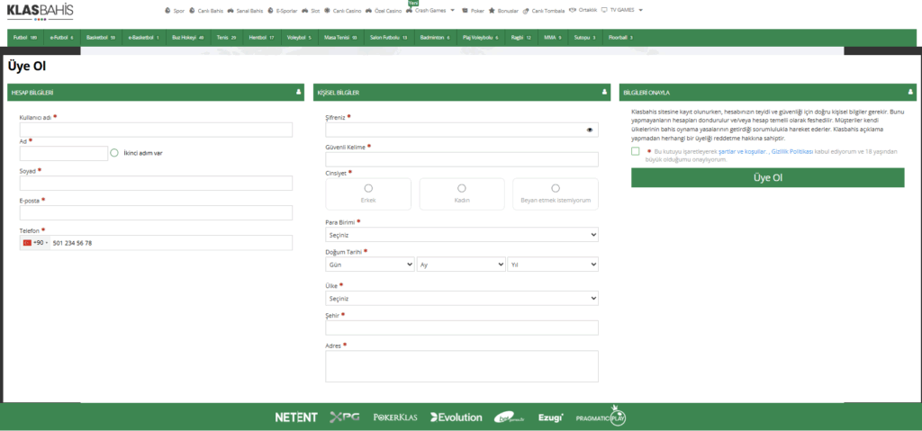Viewport: 922px width, 431px height.
Task: Open the Masa Tenisi tab
Action: pyautogui.click(x=340, y=38)
